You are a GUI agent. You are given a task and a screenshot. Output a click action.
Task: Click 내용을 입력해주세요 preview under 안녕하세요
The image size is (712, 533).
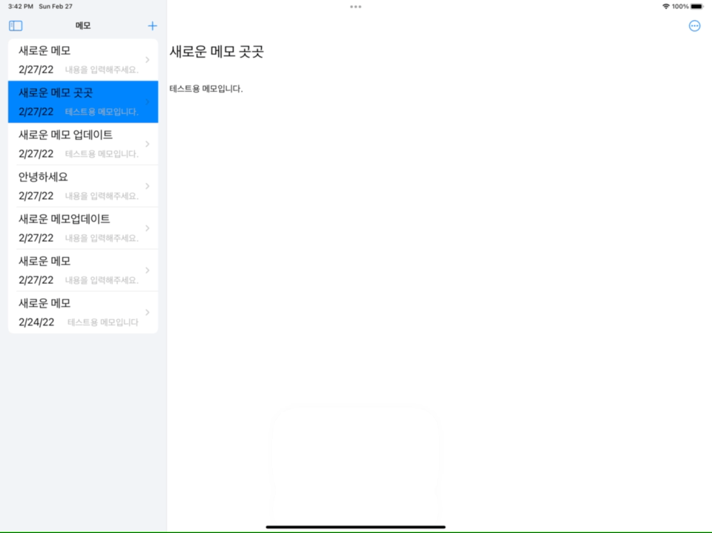102,196
